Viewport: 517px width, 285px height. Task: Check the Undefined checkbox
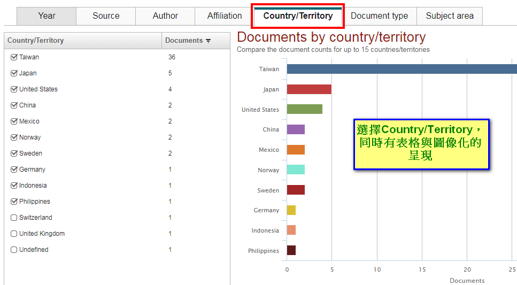(14, 250)
